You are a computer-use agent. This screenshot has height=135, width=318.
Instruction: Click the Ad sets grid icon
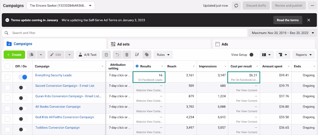(x=113, y=44)
